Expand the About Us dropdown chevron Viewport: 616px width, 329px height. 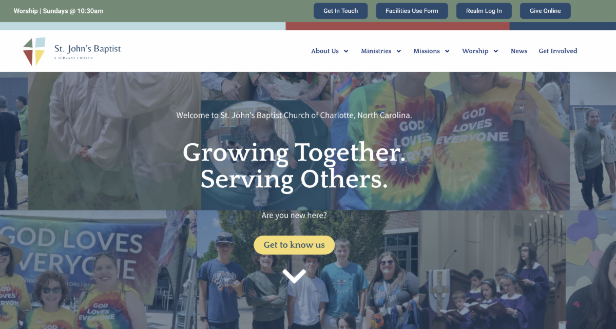[346, 51]
